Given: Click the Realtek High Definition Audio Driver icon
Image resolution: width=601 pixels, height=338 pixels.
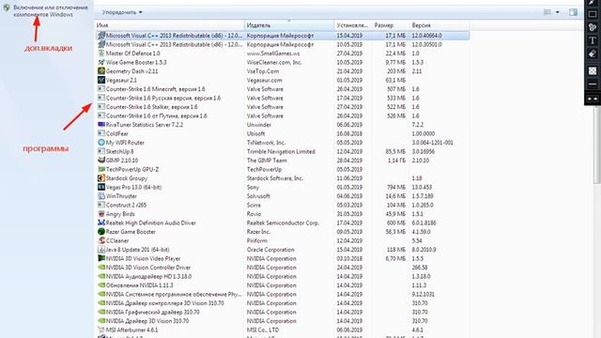Looking at the screenshot, I should tap(101, 223).
